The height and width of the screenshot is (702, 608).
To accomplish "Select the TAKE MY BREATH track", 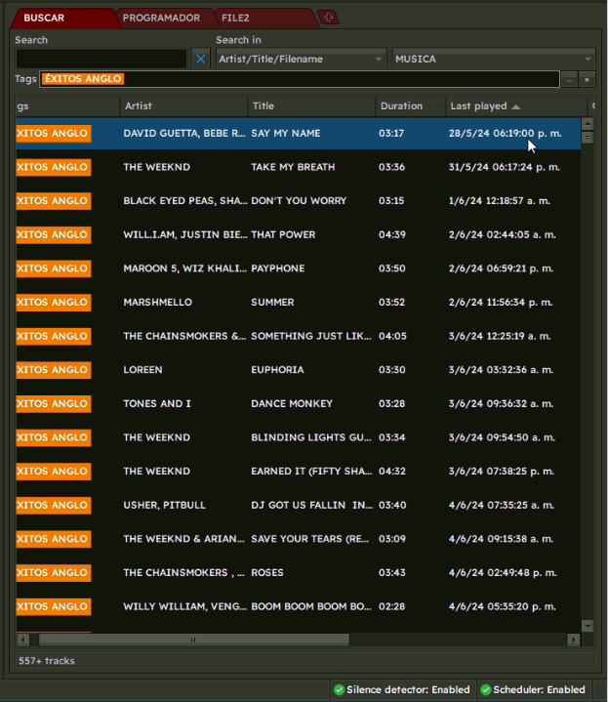I will (293, 167).
